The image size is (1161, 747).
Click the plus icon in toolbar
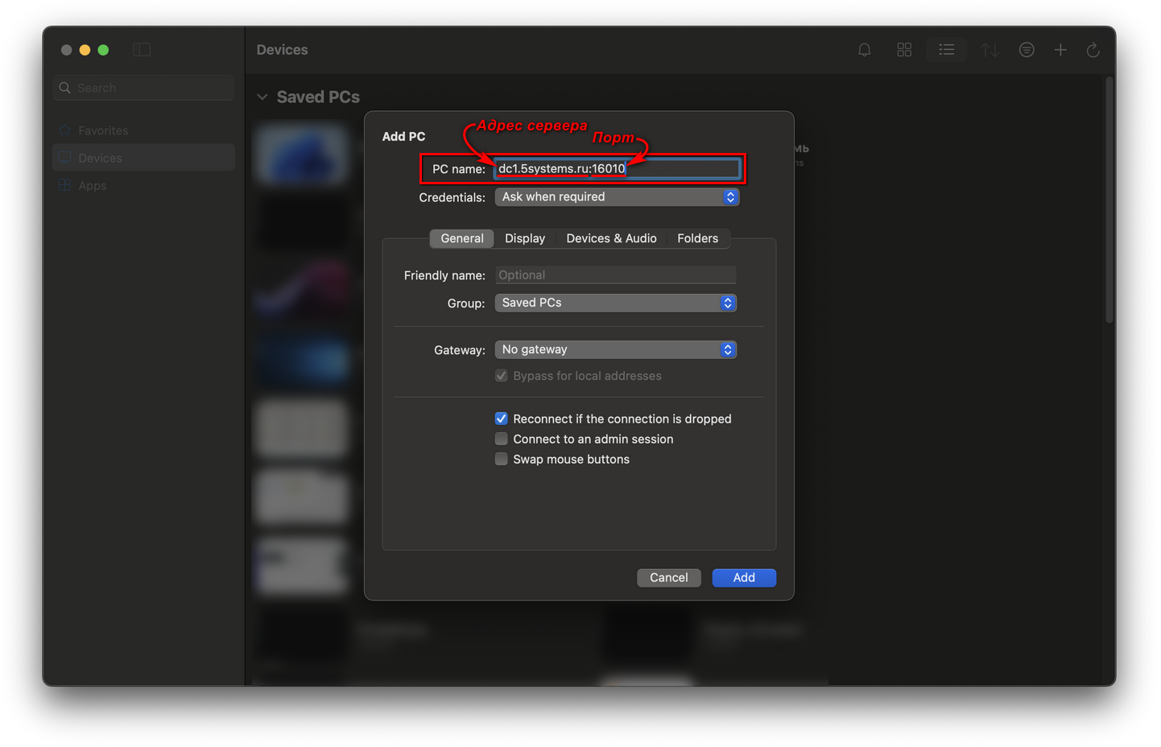click(1060, 50)
